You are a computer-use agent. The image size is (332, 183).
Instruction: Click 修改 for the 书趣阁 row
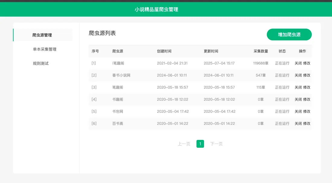coord(307,99)
